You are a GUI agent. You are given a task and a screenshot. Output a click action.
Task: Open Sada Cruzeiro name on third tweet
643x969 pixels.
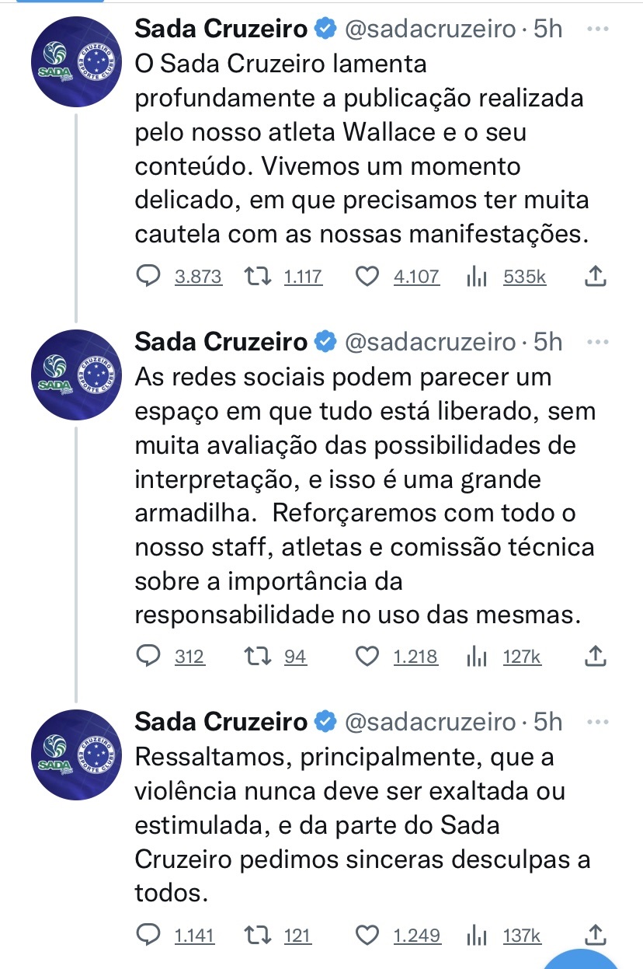pyautogui.click(x=221, y=722)
